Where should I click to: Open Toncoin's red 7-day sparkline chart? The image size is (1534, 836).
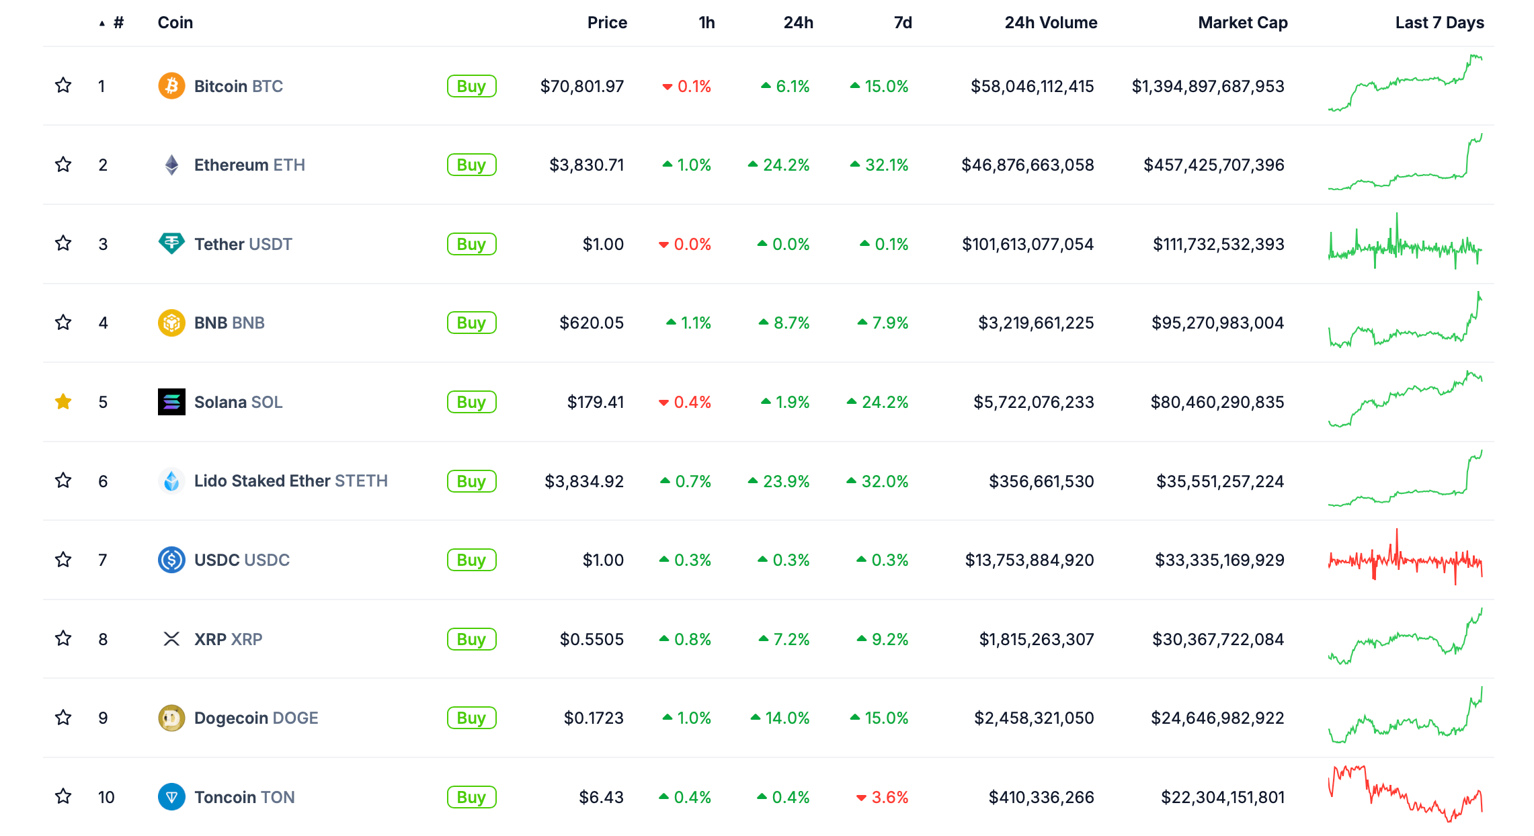(x=1405, y=794)
